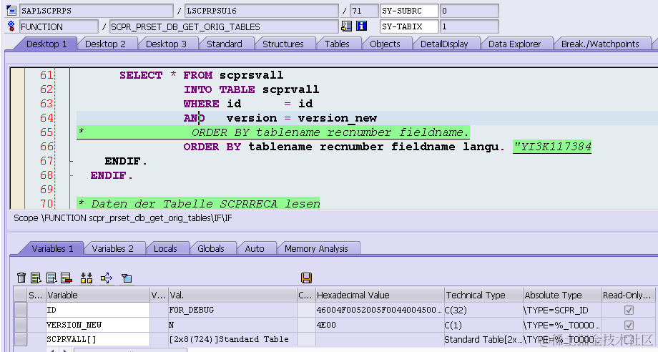This screenshot has height=352, width=658.
Task: Open the DetailDisplay tab
Action: pos(444,44)
